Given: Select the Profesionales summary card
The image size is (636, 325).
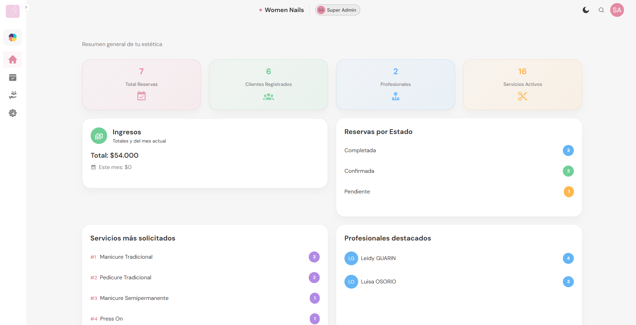Looking at the screenshot, I should click(395, 85).
